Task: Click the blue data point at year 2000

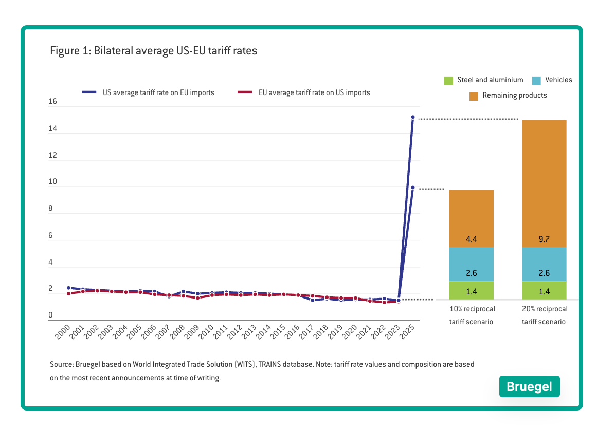Action: (x=68, y=288)
